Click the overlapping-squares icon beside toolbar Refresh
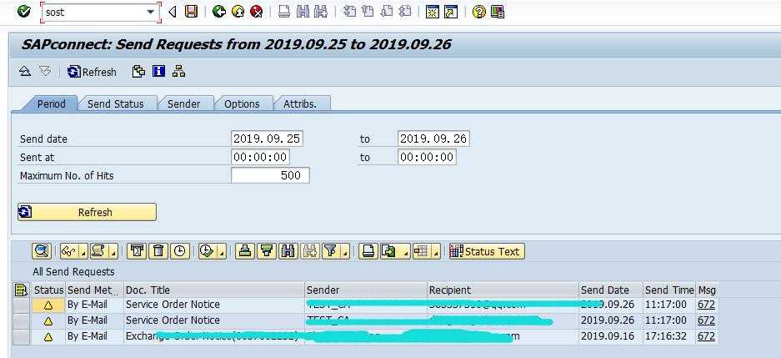Screen dimensions: 781x358 138,72
